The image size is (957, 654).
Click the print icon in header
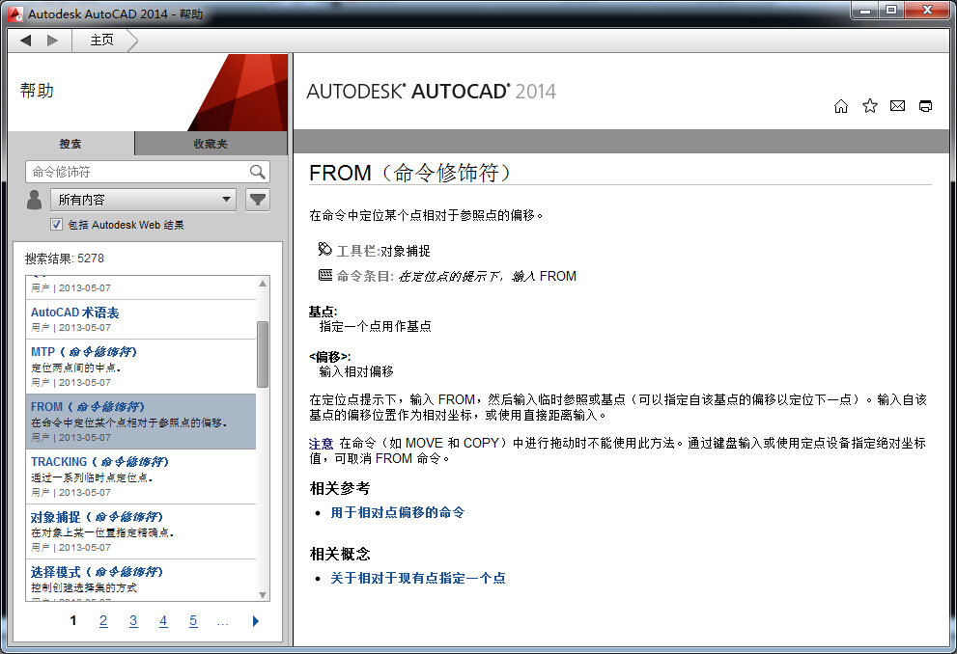point(925,106)
